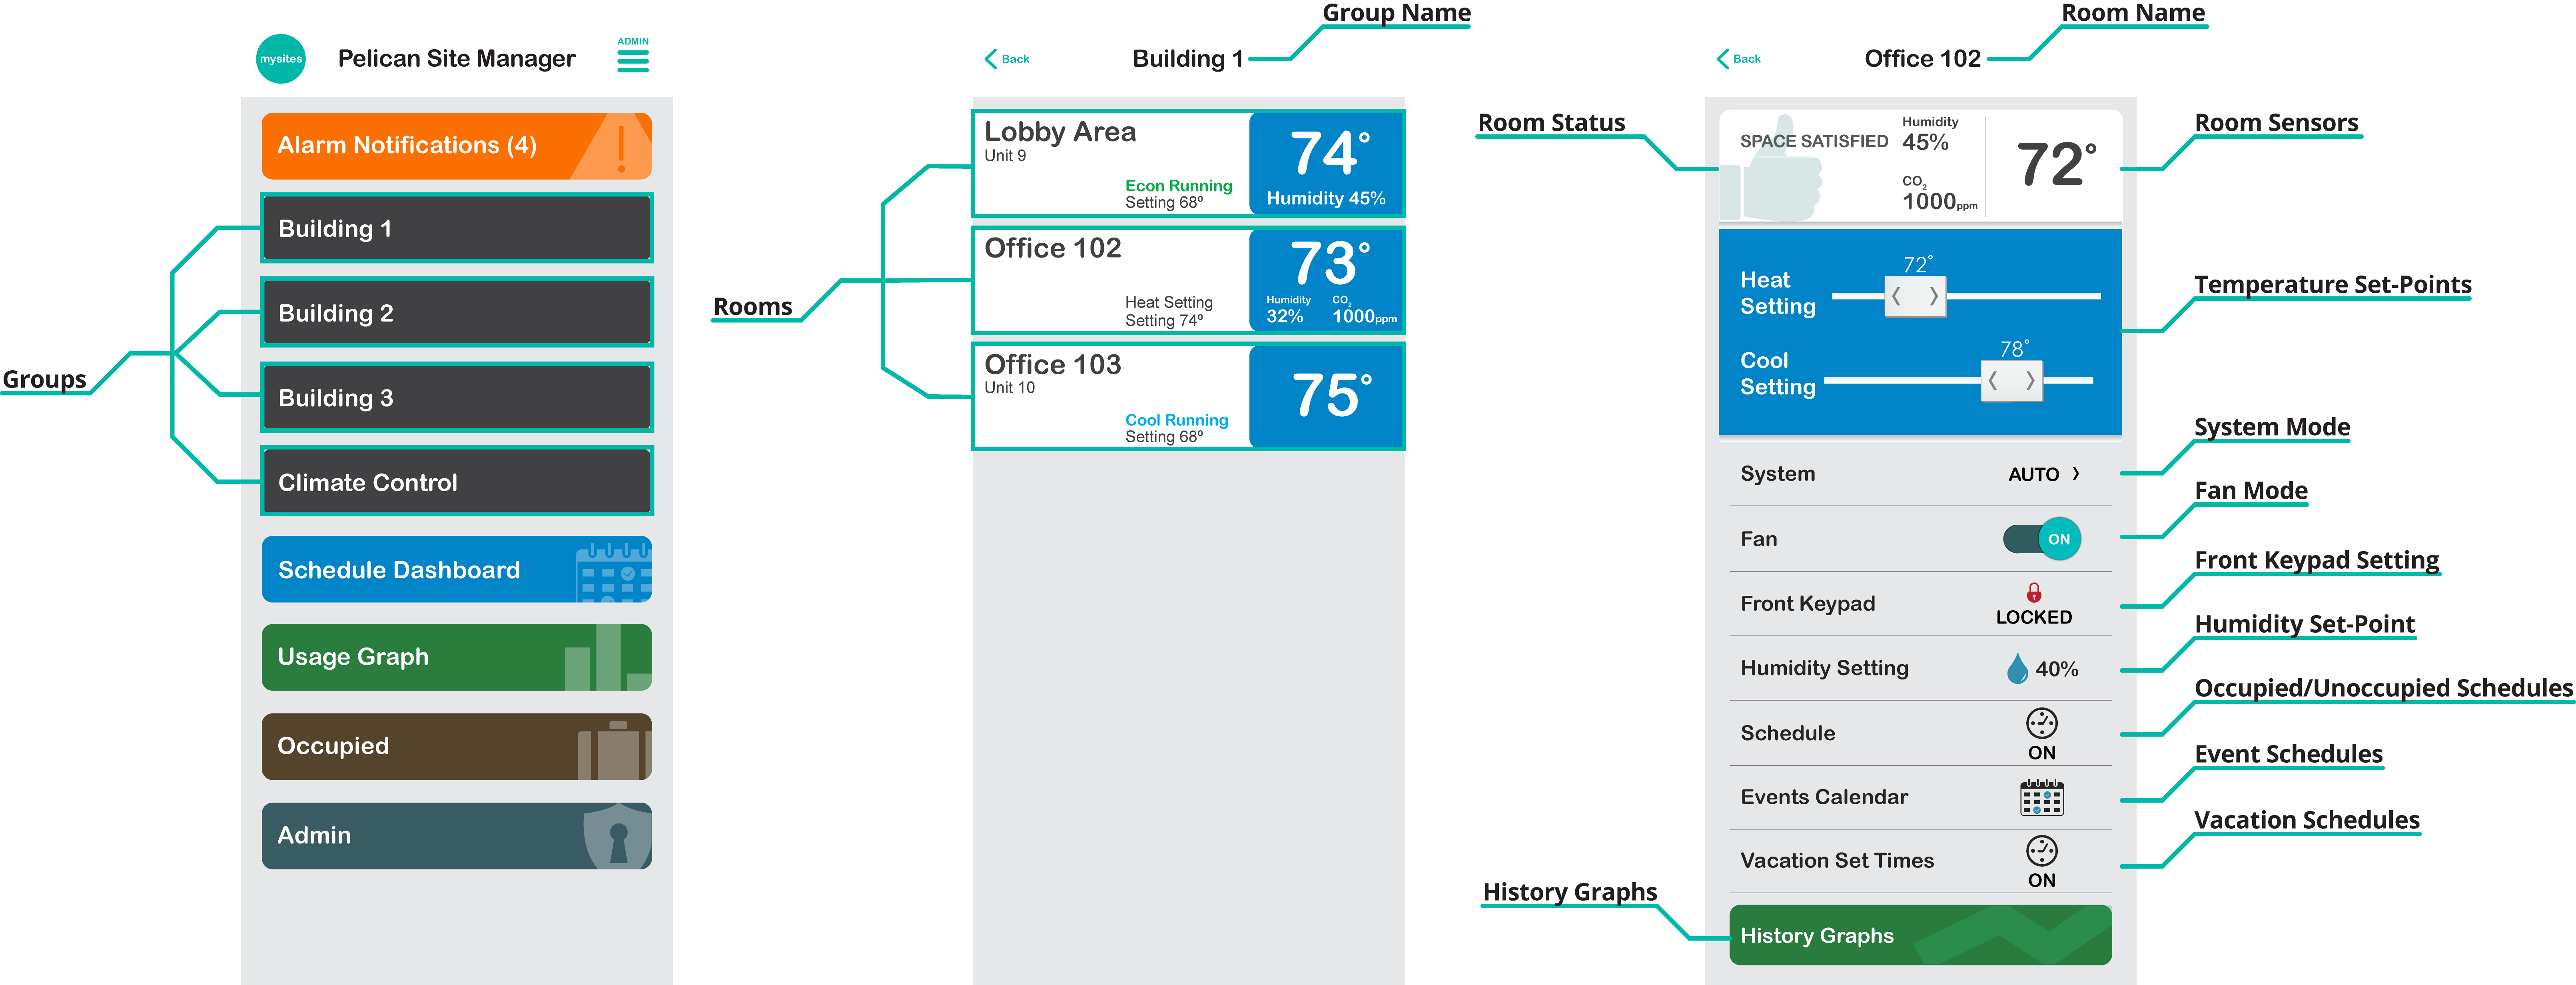Open Alarm Notifications (4)
The width and height of the screenshot is (2576, 985).
(x=457, y=146)
